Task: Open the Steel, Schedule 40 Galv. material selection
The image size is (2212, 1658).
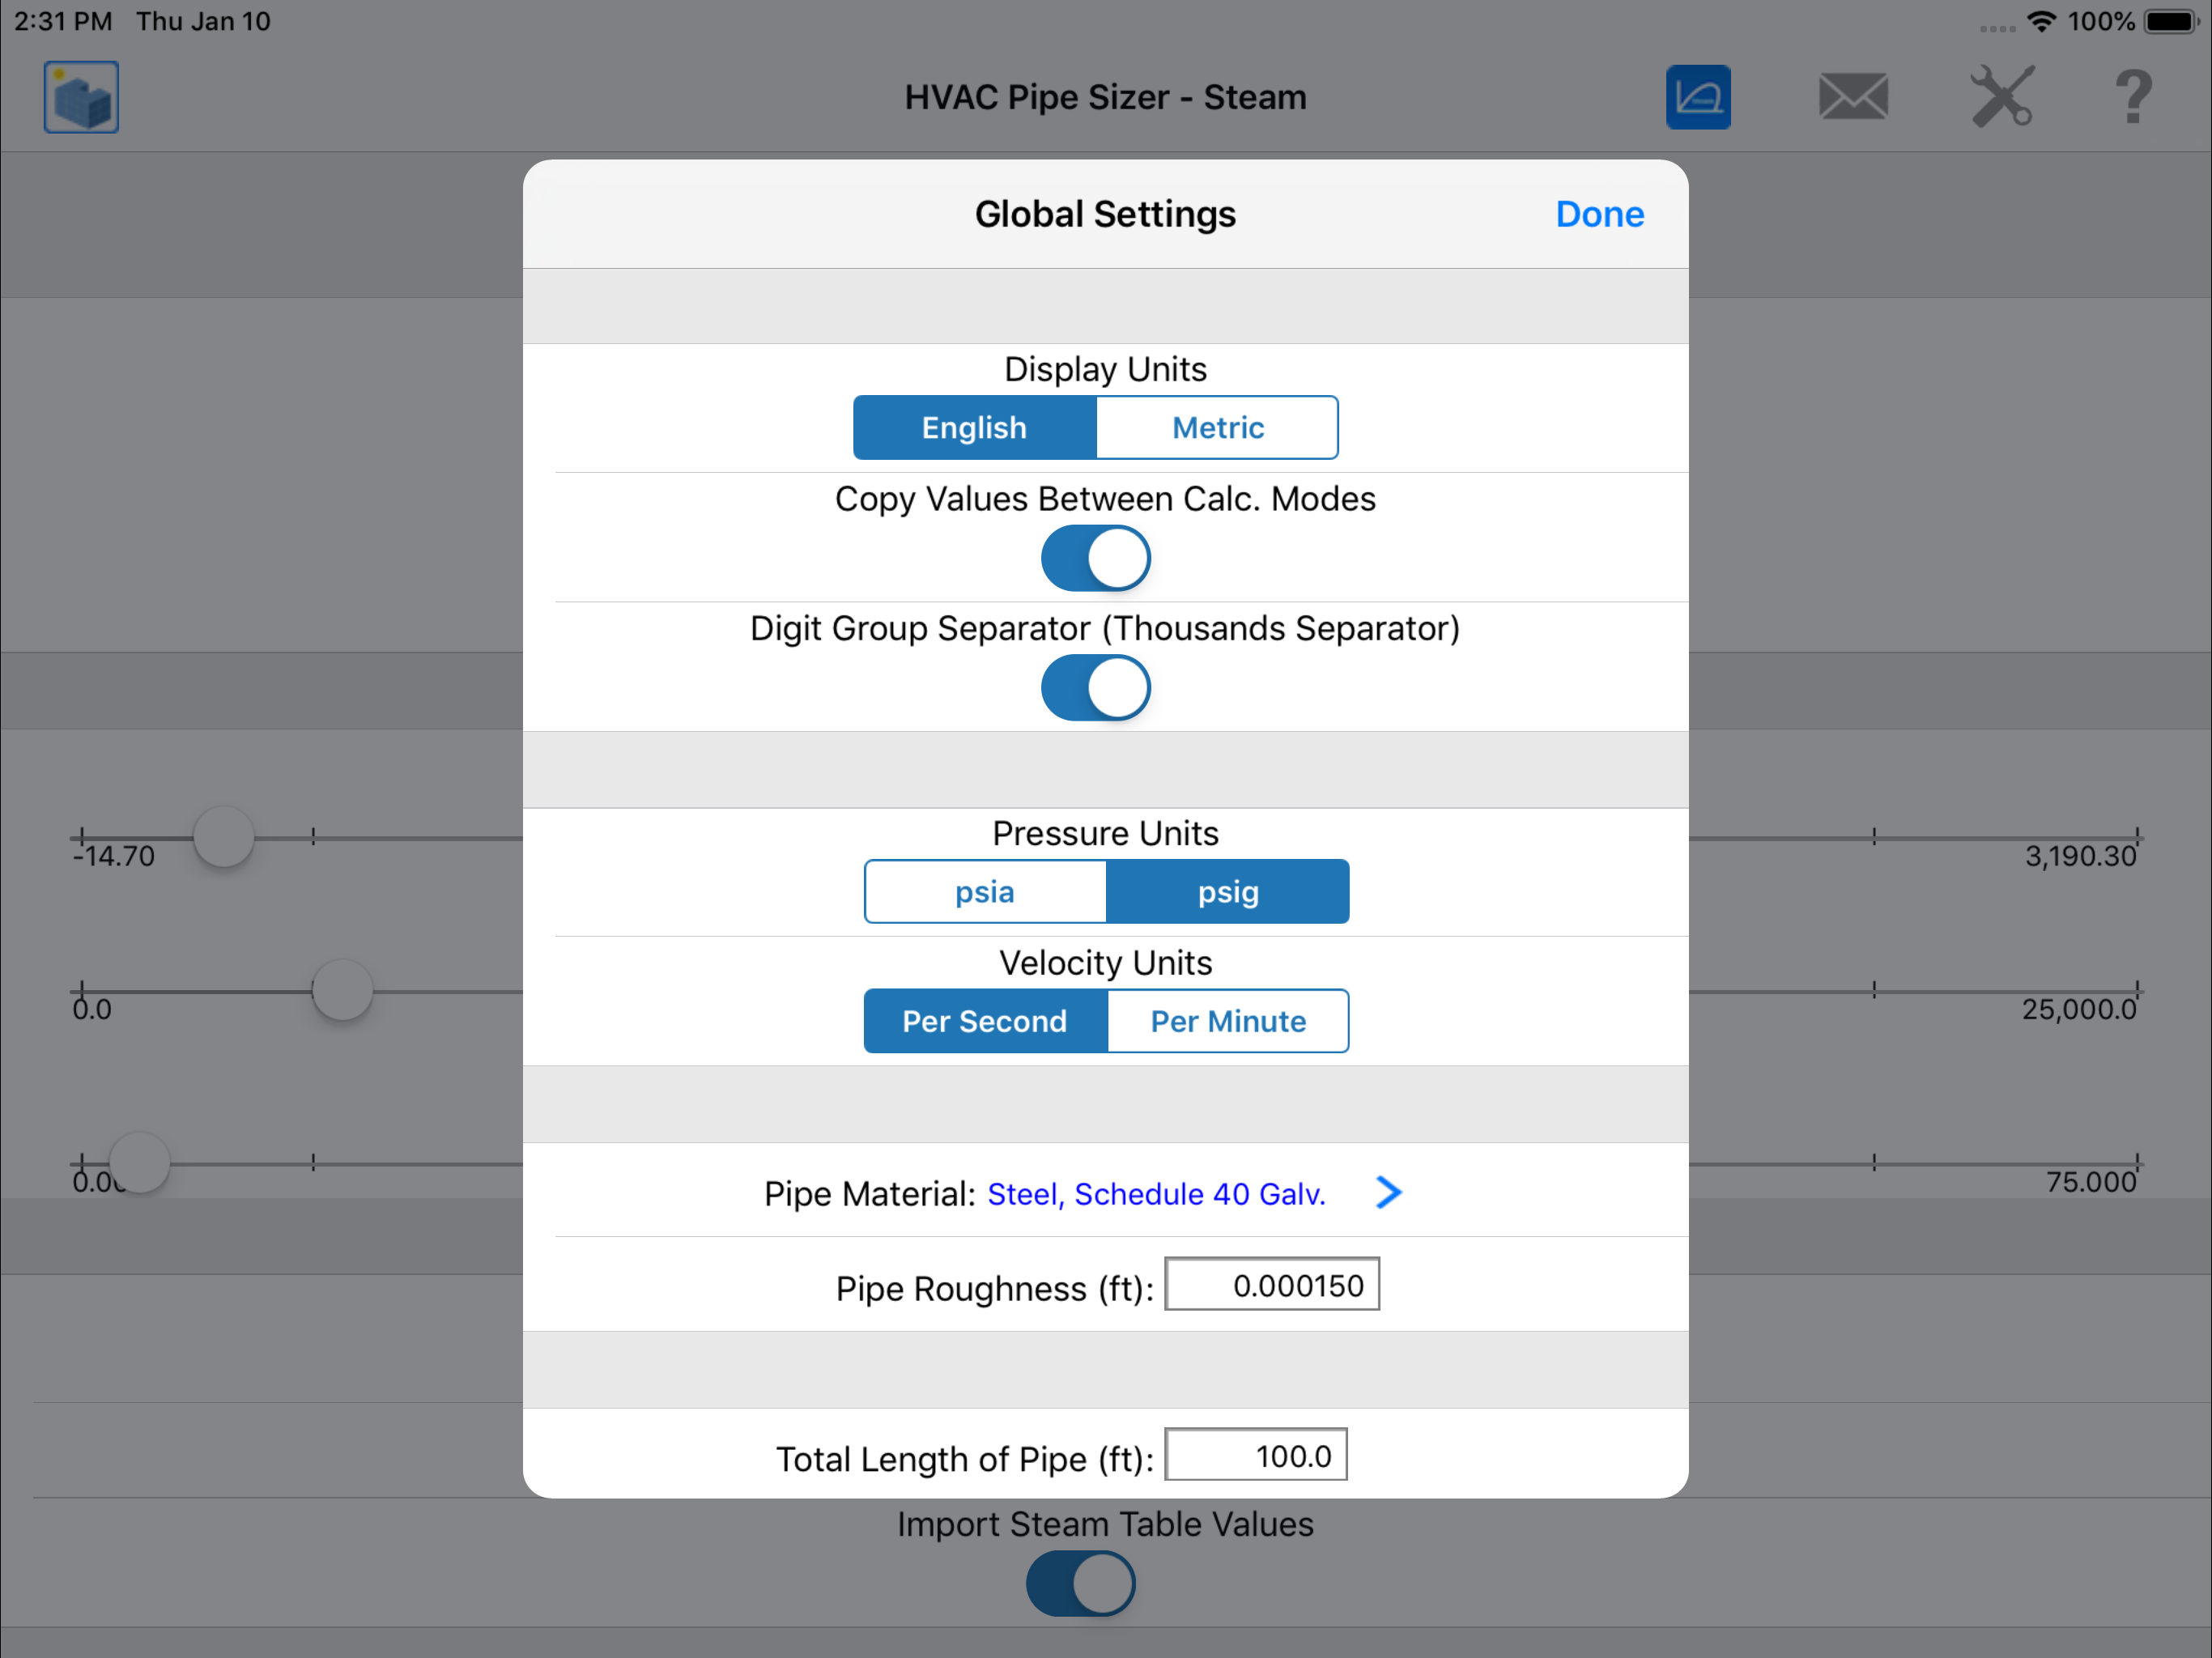Action: (x=1156, y=1194)
